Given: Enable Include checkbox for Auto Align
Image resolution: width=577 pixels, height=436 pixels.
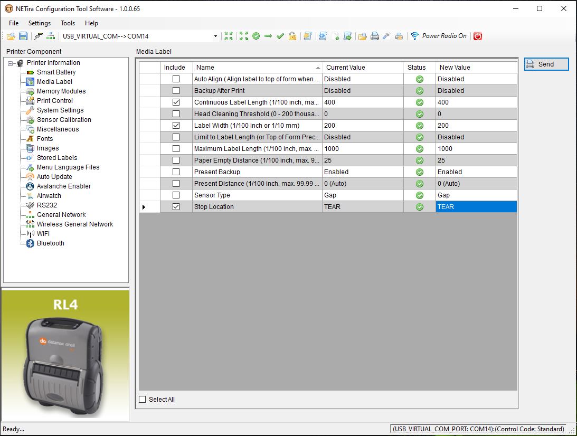Looking at the screenshot, I should pyautogui.click(x=176, y=79).
